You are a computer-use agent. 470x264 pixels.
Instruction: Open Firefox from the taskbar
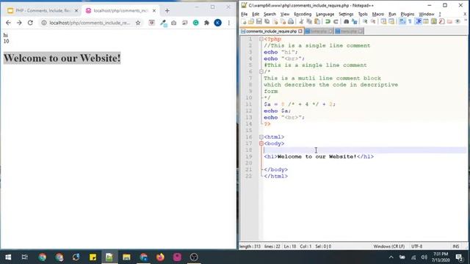click(160, 257)
